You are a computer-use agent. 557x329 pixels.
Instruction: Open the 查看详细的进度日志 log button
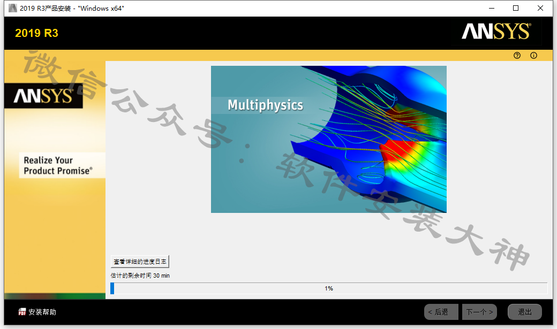click(x=140, y=262)
